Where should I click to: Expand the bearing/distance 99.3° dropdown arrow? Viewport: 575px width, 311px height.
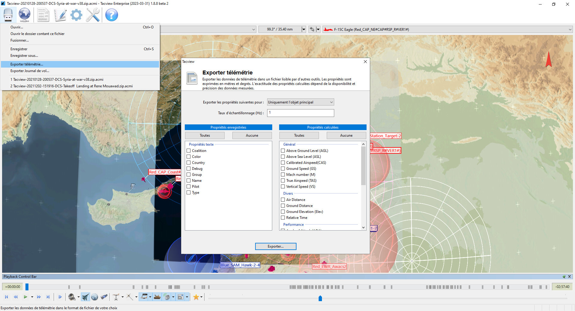pyautogui.click(x=304, y=29)
